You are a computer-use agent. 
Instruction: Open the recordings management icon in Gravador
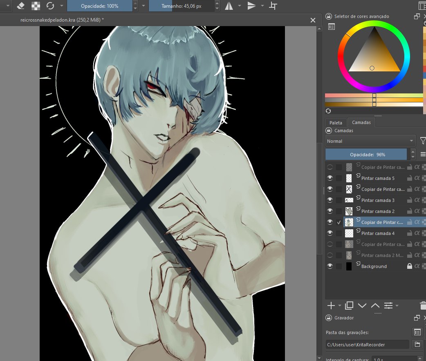click(x=417, y=332)
